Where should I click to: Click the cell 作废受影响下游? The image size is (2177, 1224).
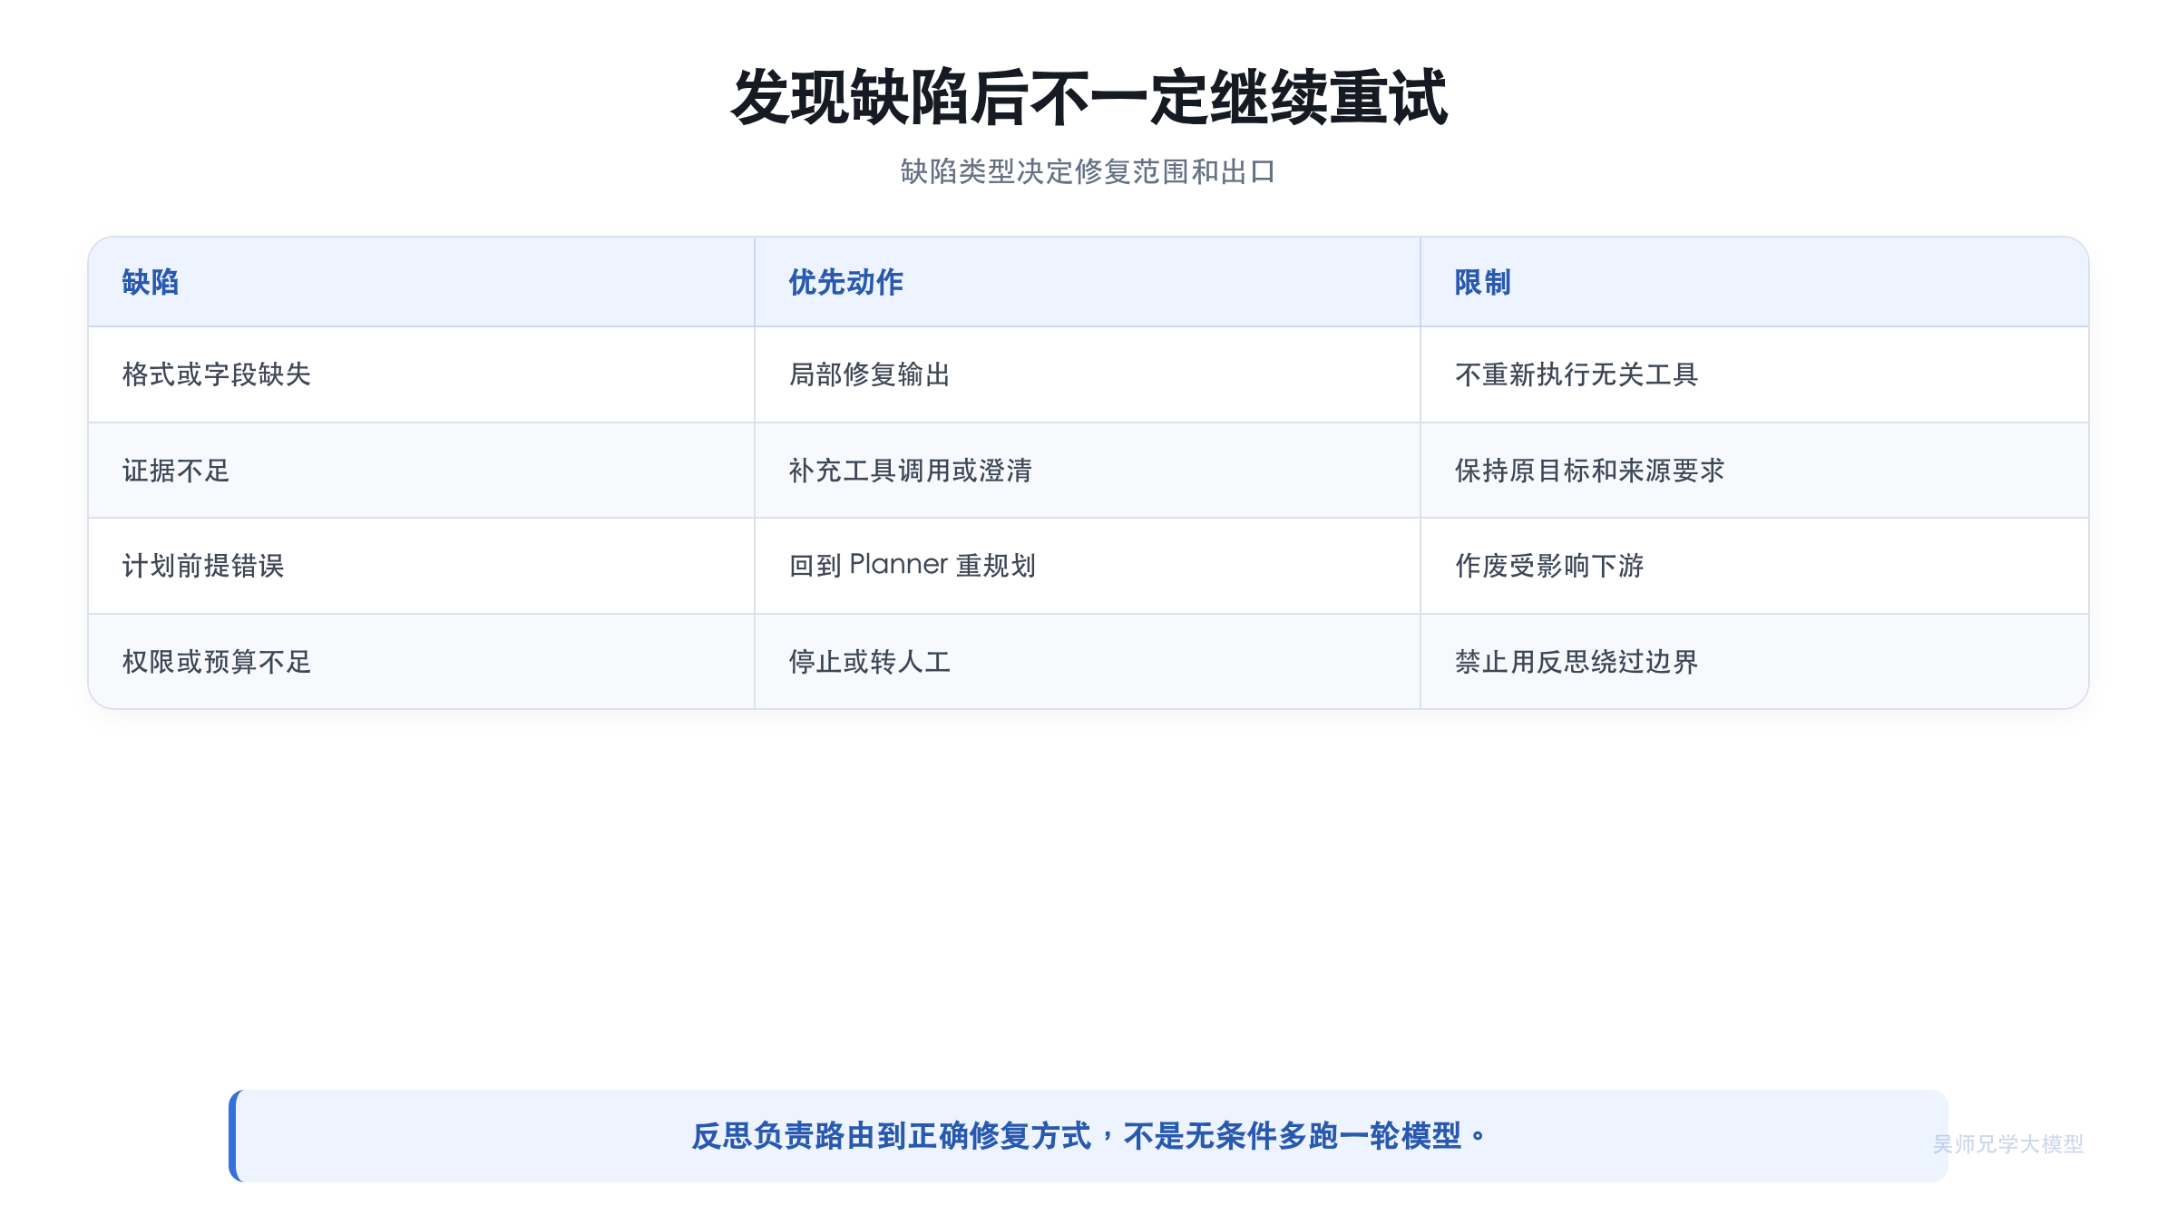[1754, 566]
